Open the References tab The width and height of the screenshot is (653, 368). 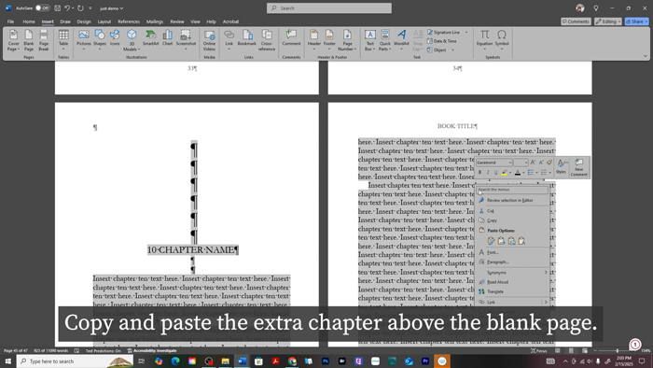(x=129, y=21)
